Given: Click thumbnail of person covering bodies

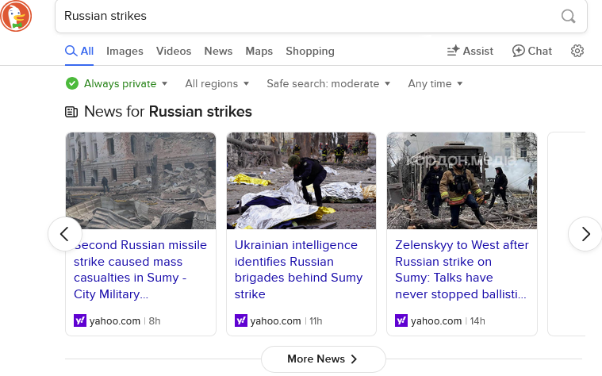Looking at the screenshot, I should click(301, 181).
